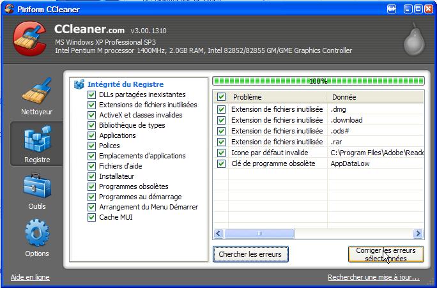Click Corriger les erreurs sélectionnées
Viewport: 437px width, 288px height.
coord(386,254)
